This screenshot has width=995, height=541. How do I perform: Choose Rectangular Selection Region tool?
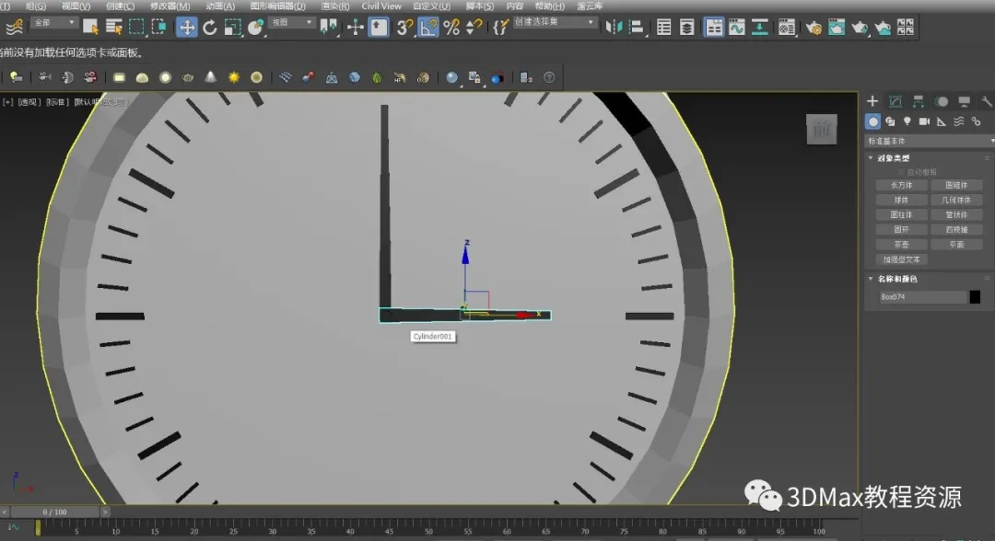click(x=136, y=28)
